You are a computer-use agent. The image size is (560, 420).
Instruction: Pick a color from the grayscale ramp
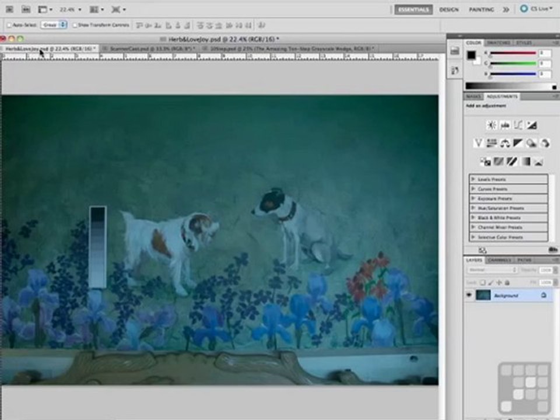tap(509, 86)
